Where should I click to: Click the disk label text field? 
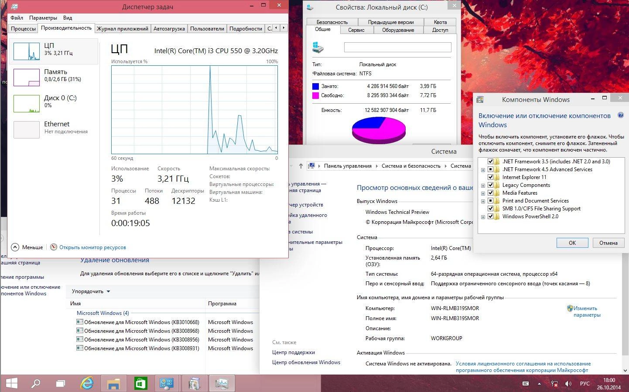(x=397, y=47)
